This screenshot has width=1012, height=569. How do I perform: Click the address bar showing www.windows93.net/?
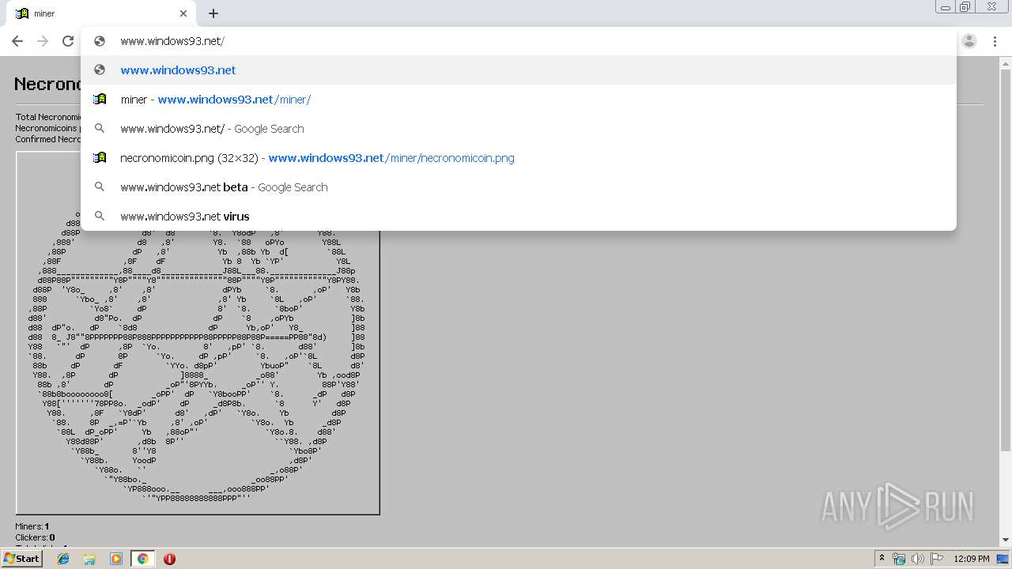[x=518, y=41]
